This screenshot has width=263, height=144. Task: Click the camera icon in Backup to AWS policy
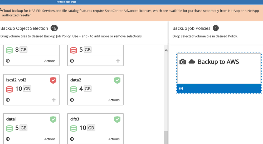coord(183,62)
